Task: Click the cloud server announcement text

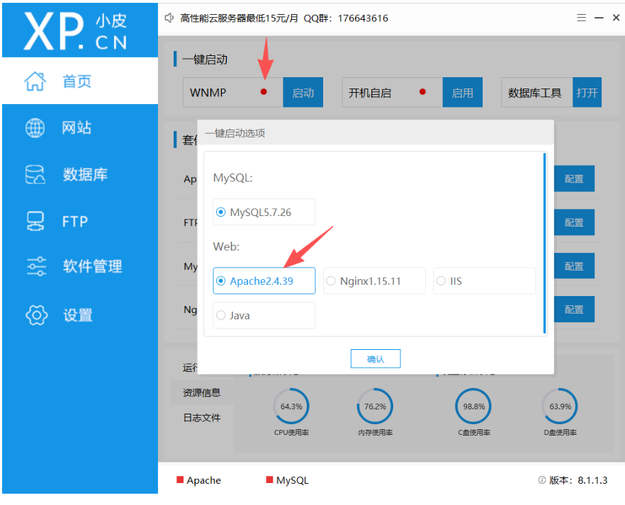Action: (x=284, y=18)
